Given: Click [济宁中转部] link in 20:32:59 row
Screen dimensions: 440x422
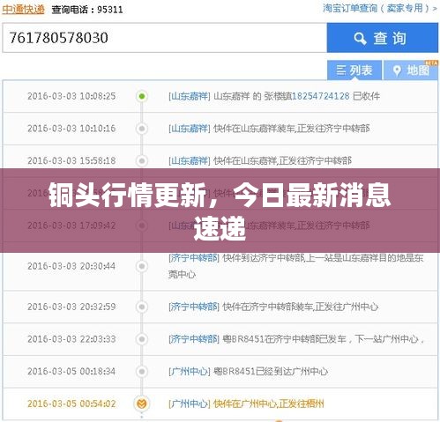Looking at the screenshot, I should [x=194, y=307].
